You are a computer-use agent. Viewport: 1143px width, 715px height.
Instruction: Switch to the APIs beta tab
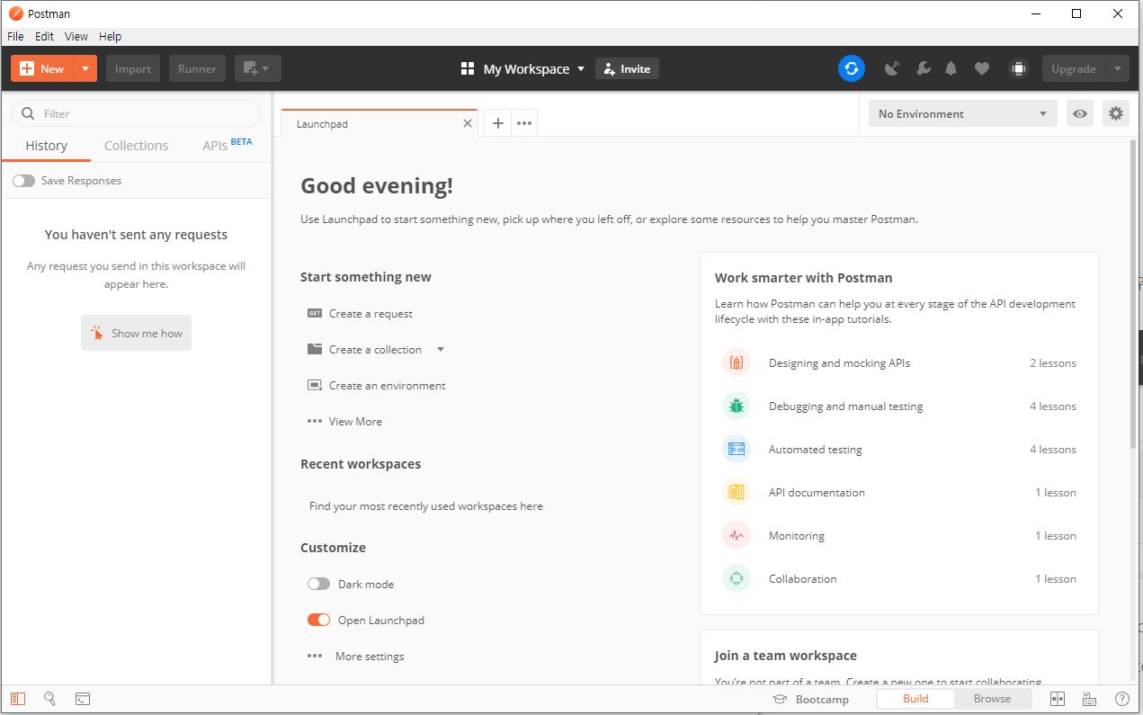tap(227, 145)
